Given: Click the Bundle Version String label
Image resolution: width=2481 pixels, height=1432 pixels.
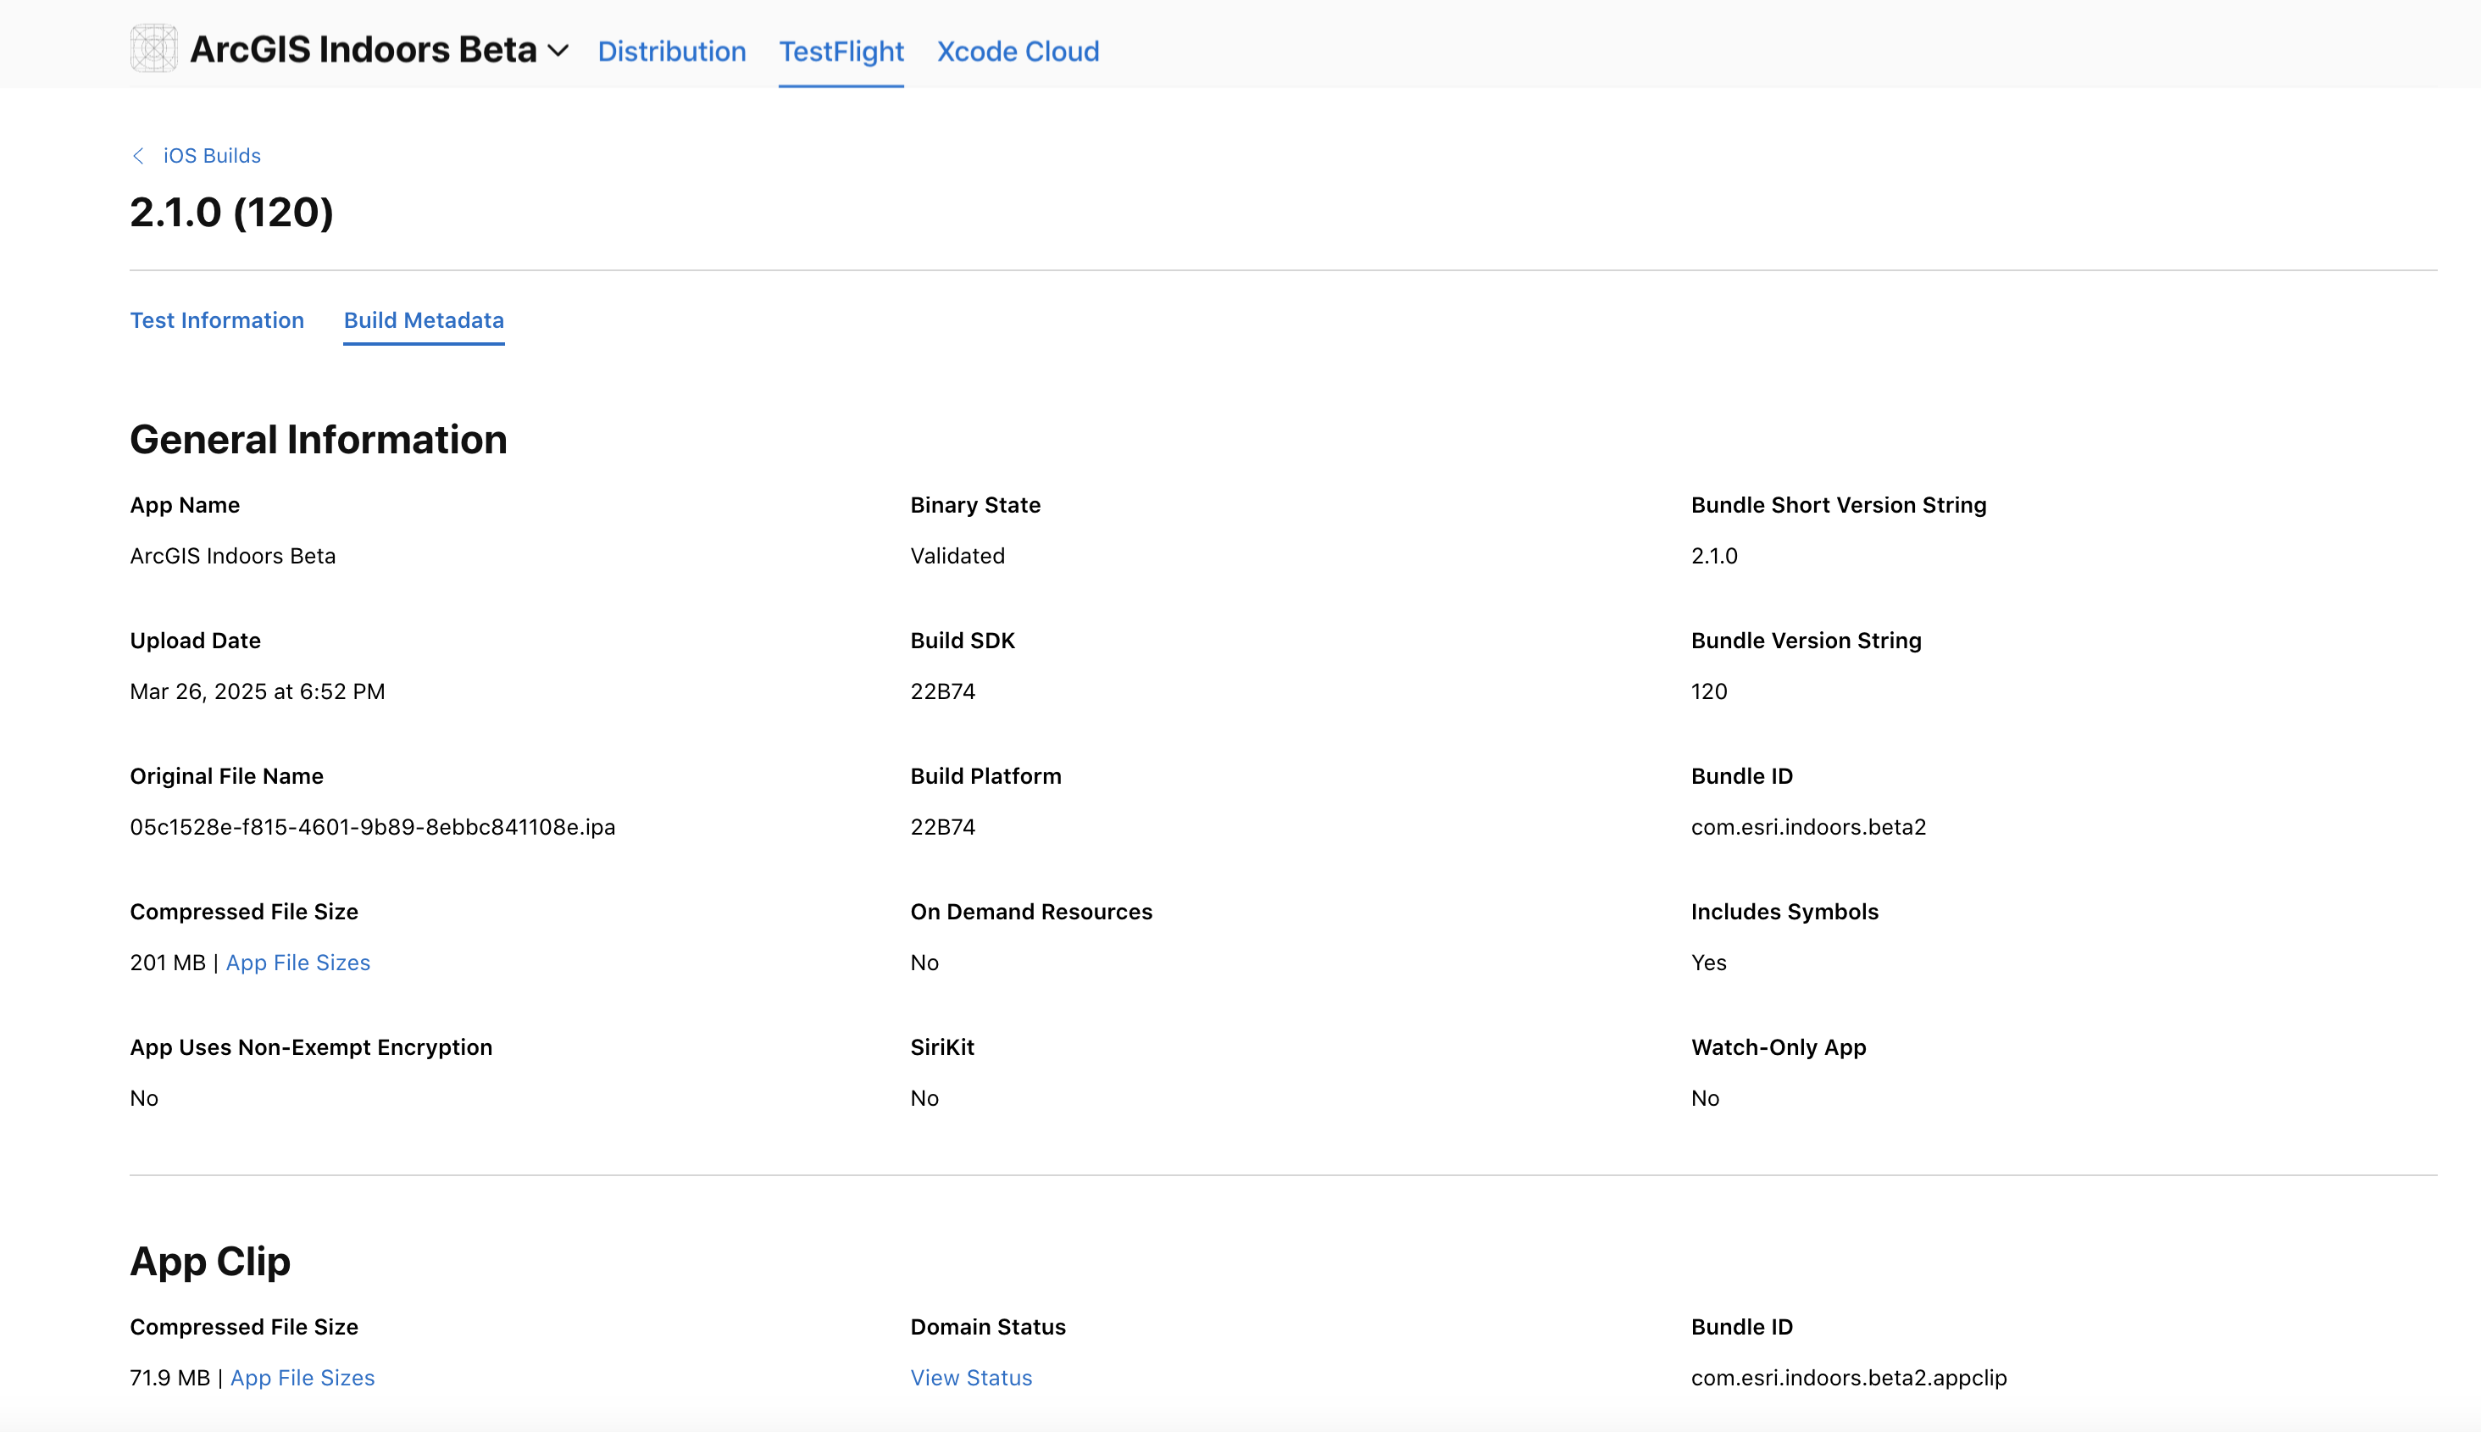Looking at the screenshot, I should pos(1807,641).
